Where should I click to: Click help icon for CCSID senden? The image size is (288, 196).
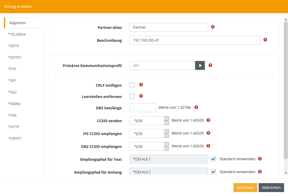[x=209, y=120]
